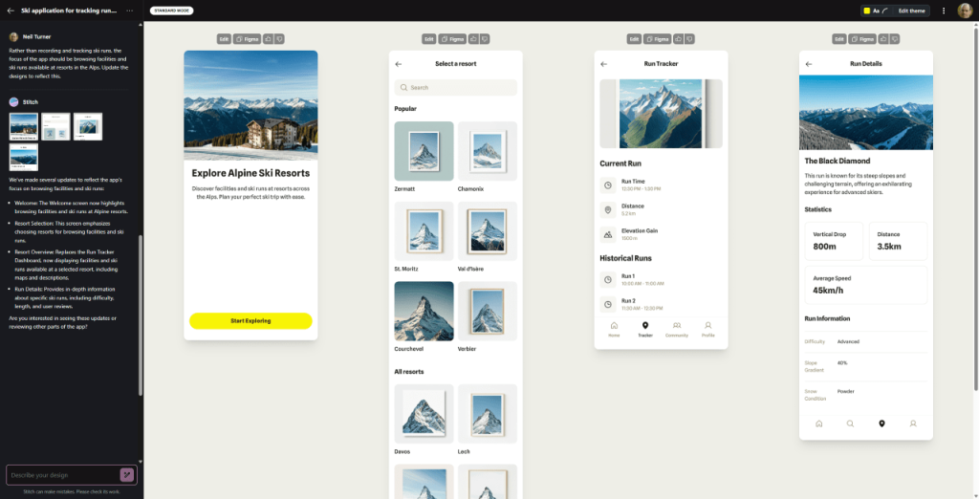Go back using the arrow beside project title
This screenshot has width=979, height=499.
point(10,11)
